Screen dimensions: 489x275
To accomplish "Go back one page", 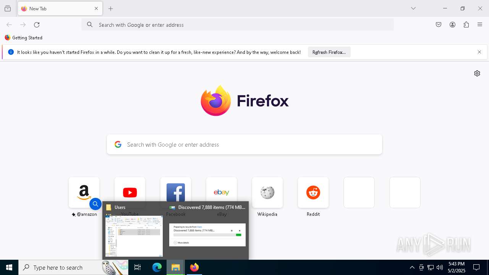I will [x=9, y=25].
